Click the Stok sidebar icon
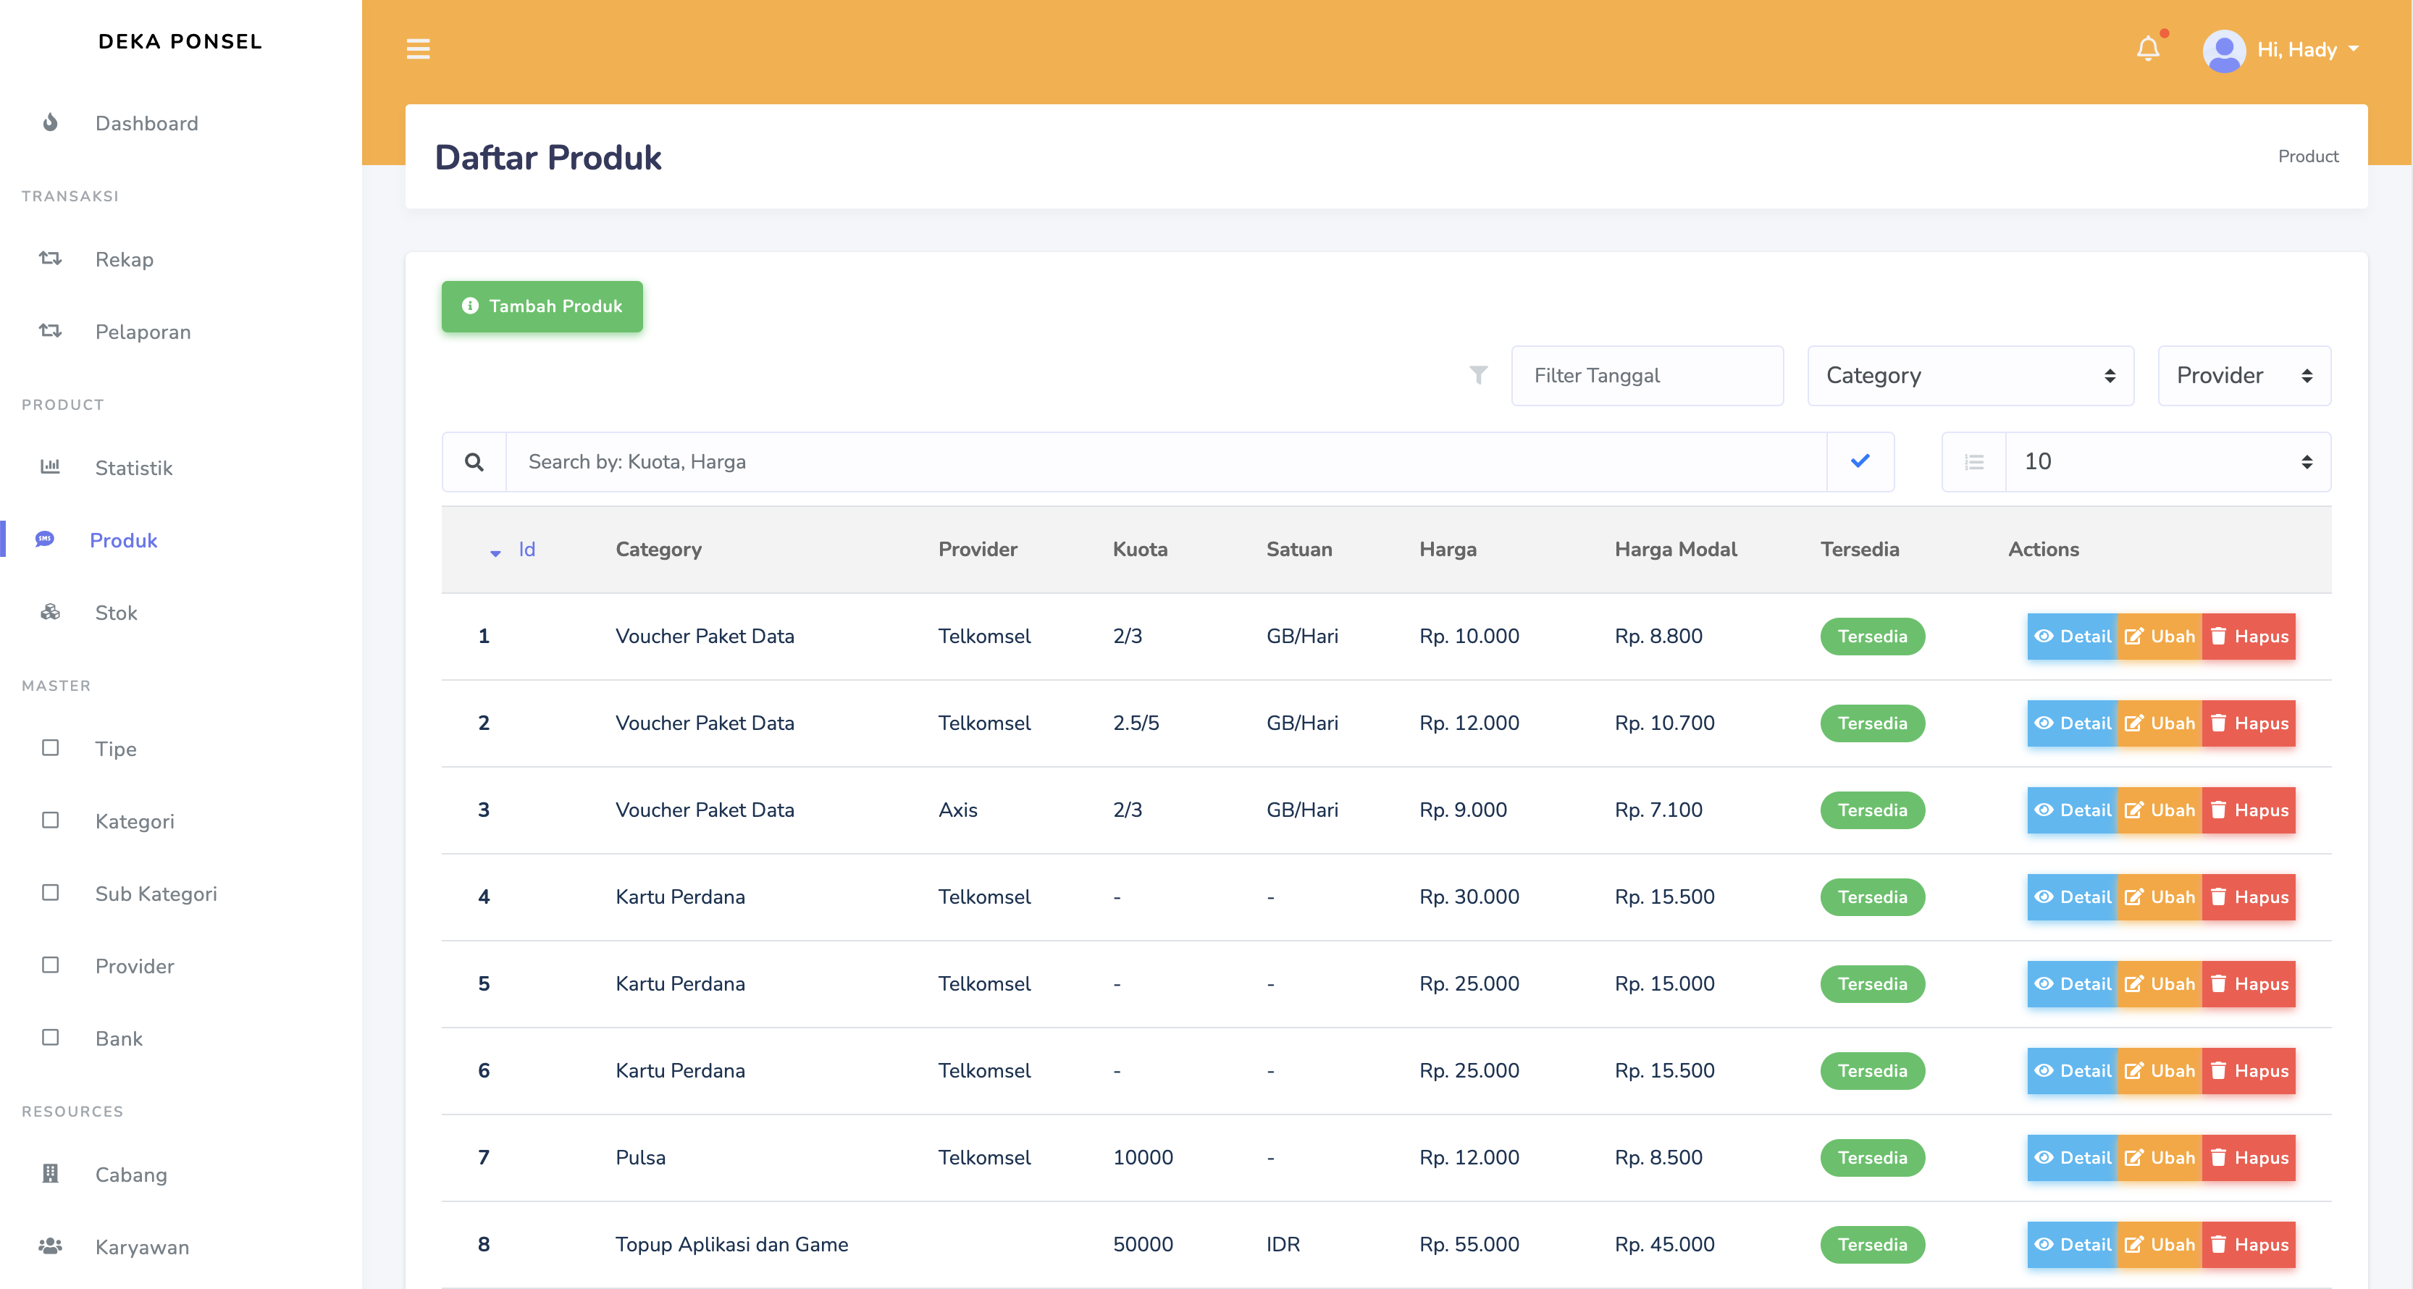Viewport: 2413px width, 1289px height. coord(51,613)
